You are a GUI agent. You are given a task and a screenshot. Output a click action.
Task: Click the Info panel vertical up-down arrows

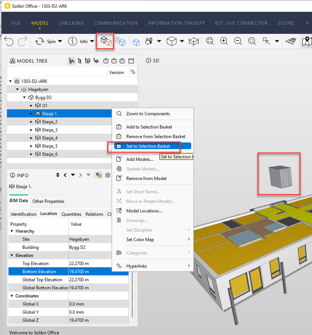[58, 175]
